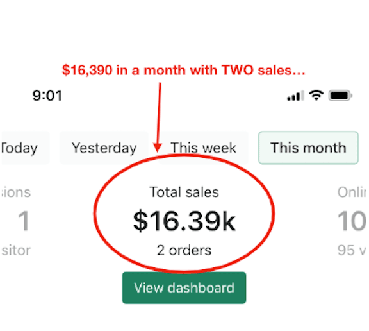This screenshot has height=331, width=369.
Task: Switch to the Yesterday tab
Action: (x=104, y=148)
